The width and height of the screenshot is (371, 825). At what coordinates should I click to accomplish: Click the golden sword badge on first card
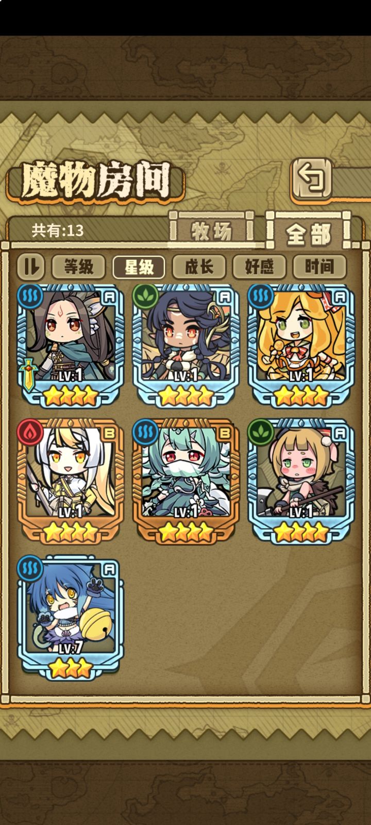click(27, 375)
